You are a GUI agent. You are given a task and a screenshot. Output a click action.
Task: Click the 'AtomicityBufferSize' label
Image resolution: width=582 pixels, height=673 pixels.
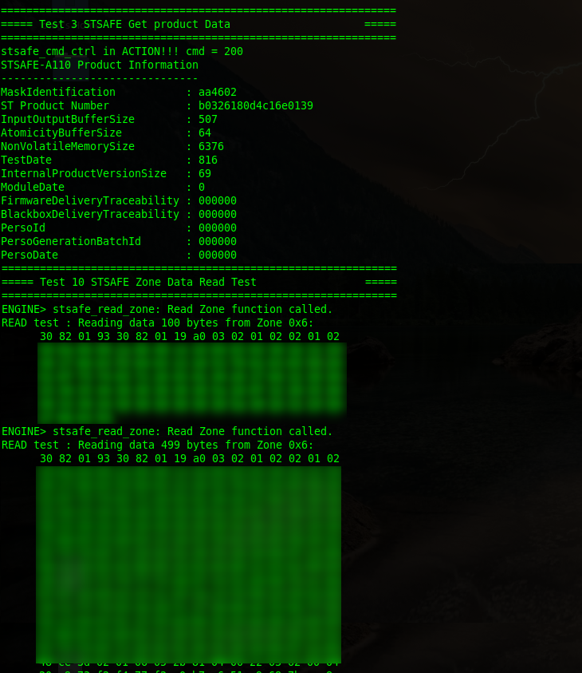point(61,133)
